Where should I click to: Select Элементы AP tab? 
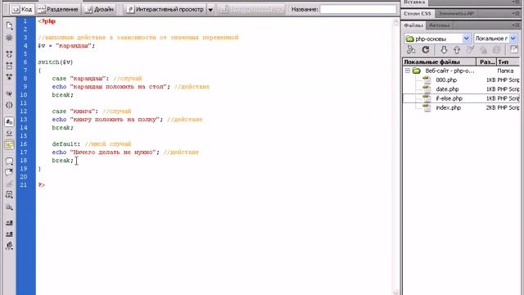(456, 13)
